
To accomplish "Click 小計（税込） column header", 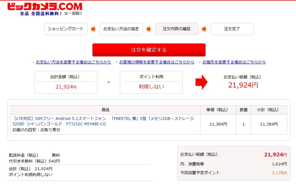I will click(269, 110).
